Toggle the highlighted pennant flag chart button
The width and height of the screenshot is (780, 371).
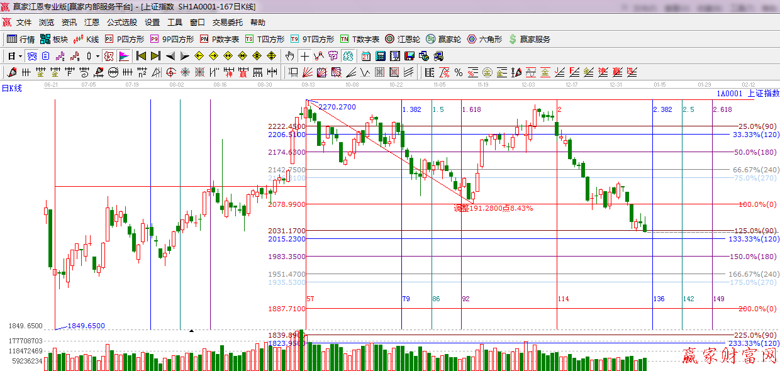pyautogui.click(x=123, y=56)
